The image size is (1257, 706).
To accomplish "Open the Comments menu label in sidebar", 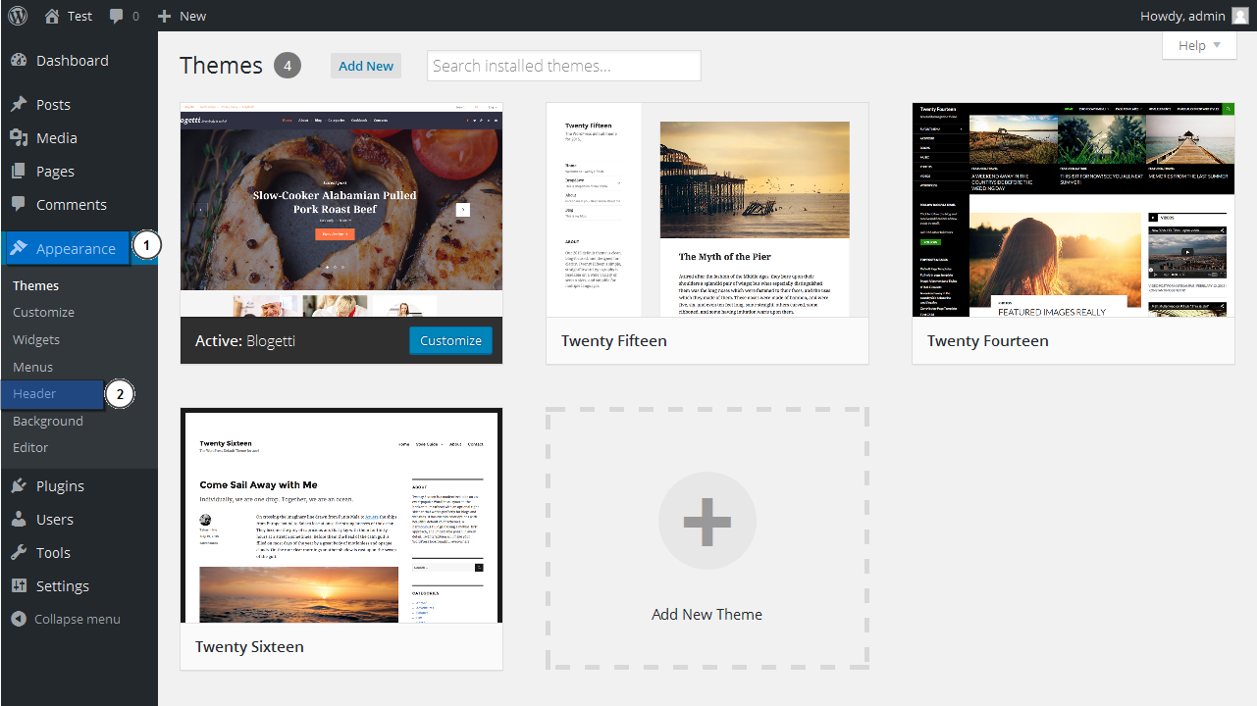I will point(72,204).
